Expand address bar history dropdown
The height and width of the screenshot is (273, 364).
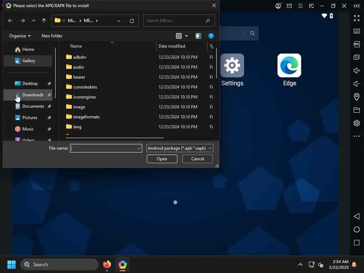(119, 21)
